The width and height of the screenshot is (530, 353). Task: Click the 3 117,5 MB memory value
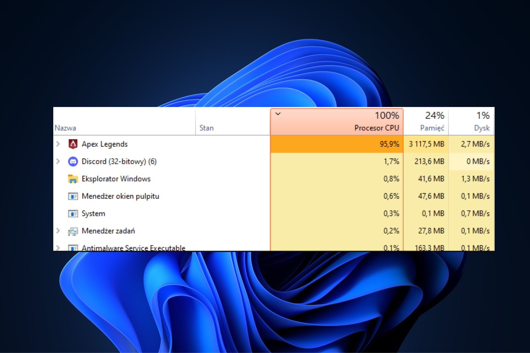(426, 144)
